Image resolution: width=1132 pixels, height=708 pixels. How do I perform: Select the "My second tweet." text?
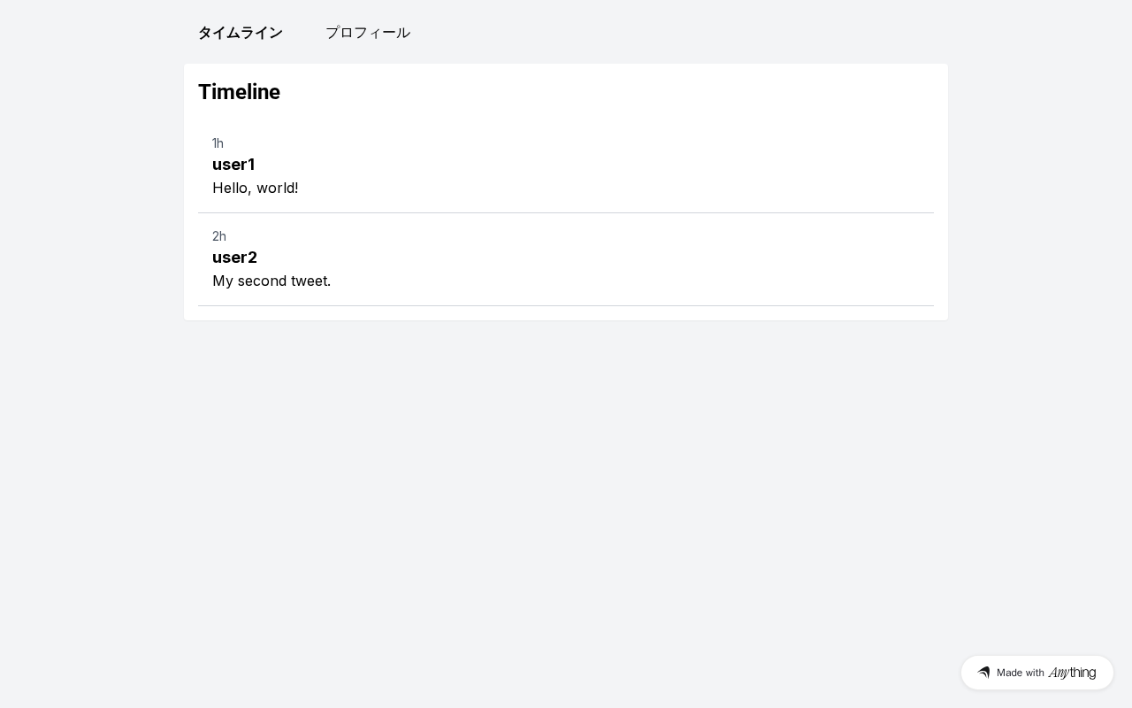click(272, 281)
